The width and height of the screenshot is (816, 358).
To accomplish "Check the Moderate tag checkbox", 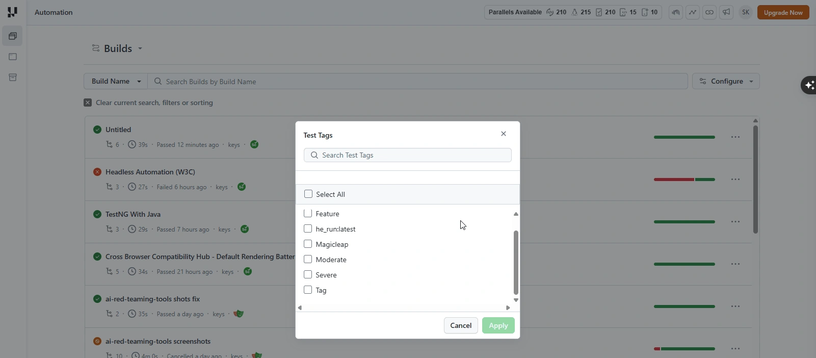I will (308, 259).
